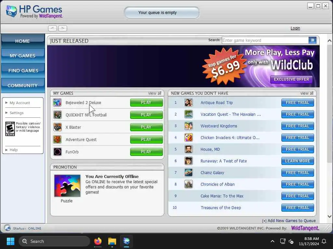333x249 pixels.
Task: Click the Puzzle promotion thumbnail
Action: [x=67, y=186]
